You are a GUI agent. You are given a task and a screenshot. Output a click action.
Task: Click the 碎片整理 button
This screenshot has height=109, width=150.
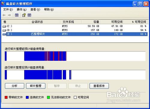(36, 86)
